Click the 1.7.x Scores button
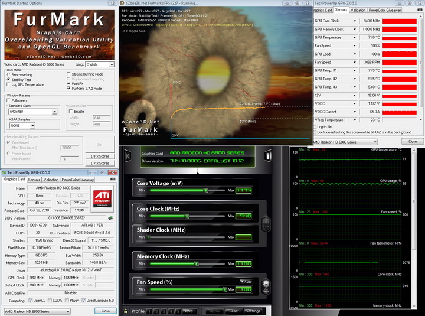 click(100, 163)
